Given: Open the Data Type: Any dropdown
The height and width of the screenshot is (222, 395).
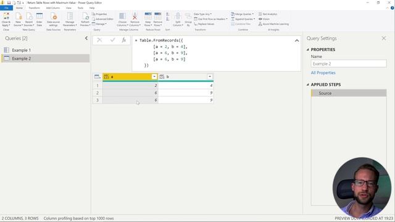Looking at the screenshot, I should coord(203,14).
